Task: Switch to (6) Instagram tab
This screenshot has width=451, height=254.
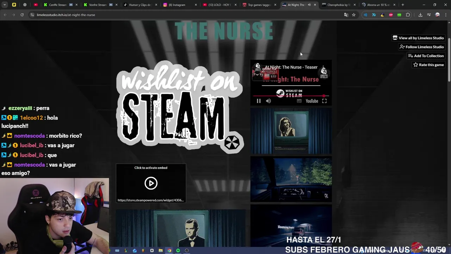Action: pyautogui.click(x=180, y=5)
